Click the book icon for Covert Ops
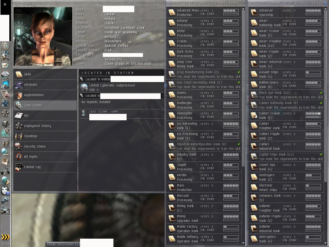Viewport: 329px width, 247px height. coord(254,167)
